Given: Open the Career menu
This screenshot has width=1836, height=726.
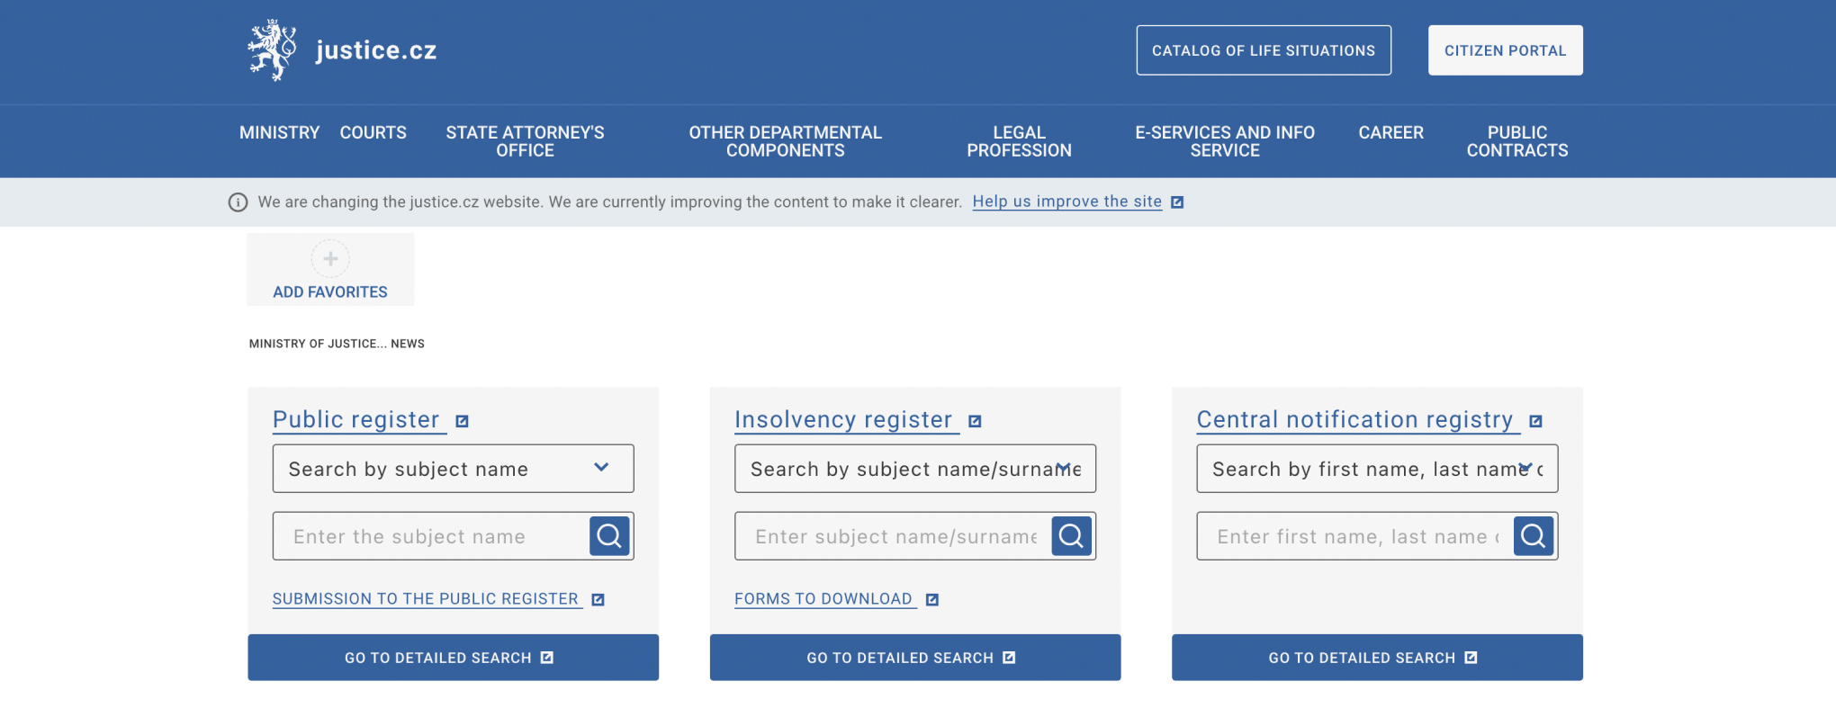Looking at the screenshot, I should click(1391, 133).
